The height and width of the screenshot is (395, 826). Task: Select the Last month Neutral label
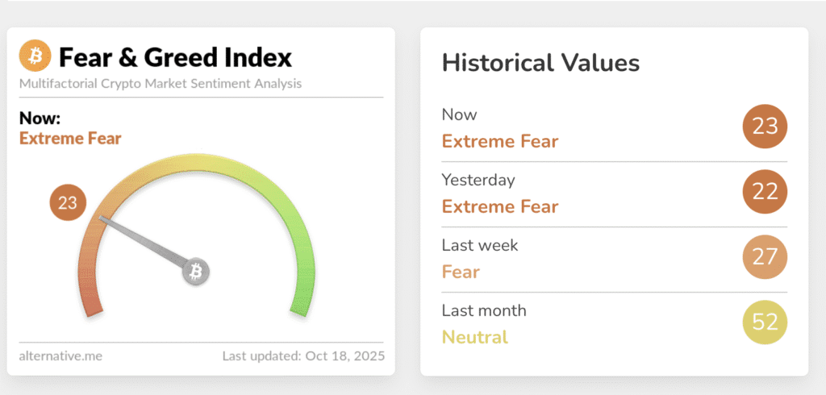coord(475,337)
